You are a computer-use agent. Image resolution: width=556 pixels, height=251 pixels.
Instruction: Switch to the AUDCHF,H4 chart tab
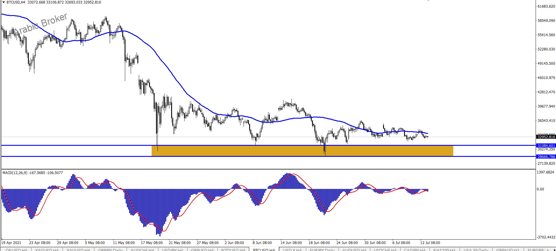pos(142,250)
